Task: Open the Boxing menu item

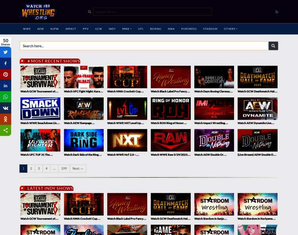Action: [155, 29]
